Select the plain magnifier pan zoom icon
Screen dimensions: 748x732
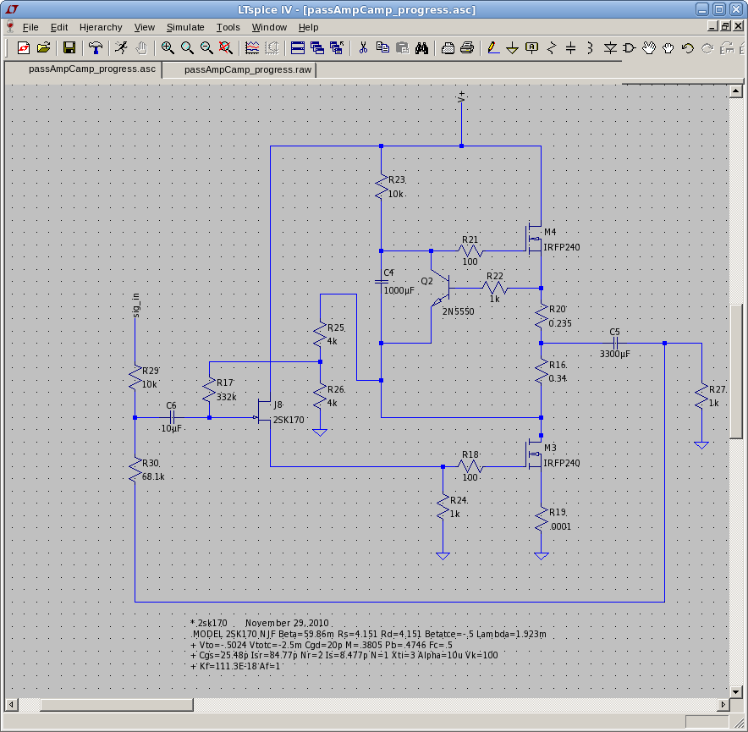(187, 47)
